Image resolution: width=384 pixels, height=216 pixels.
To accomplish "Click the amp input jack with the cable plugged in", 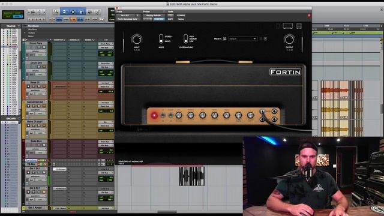I will (262, 112).
